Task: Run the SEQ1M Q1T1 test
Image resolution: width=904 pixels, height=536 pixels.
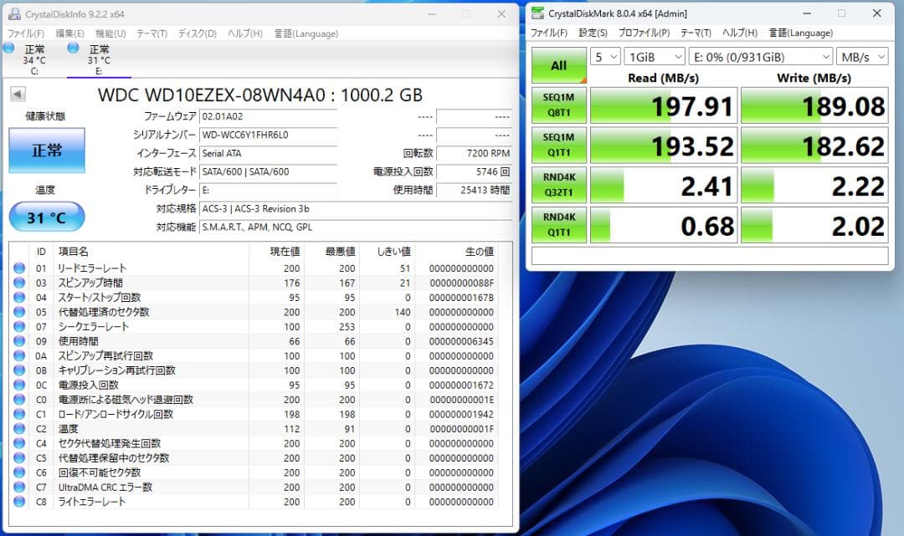Action: point(558,145)
